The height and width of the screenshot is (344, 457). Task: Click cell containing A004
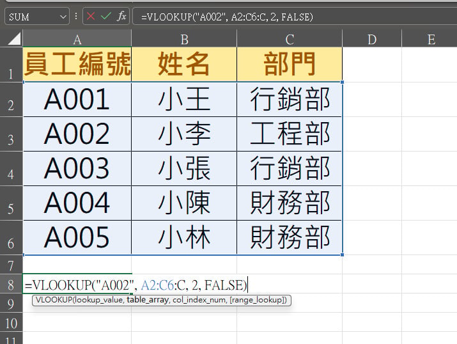77,203
